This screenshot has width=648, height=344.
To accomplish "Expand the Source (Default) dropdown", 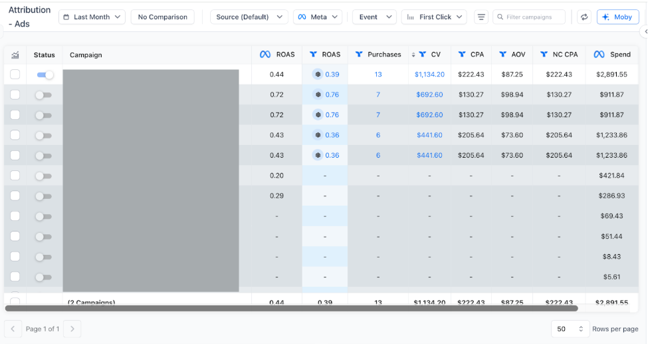I will (249, 17).
